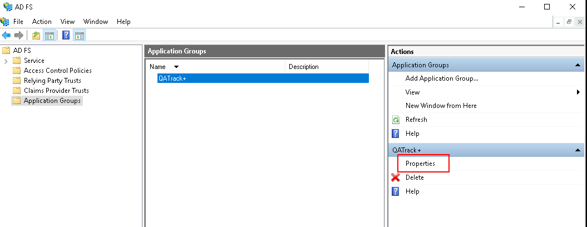Click Help icon under QATrack+ actions
Image resolution: width=587 pixels, height=227 pixels.
click(396, 191)
